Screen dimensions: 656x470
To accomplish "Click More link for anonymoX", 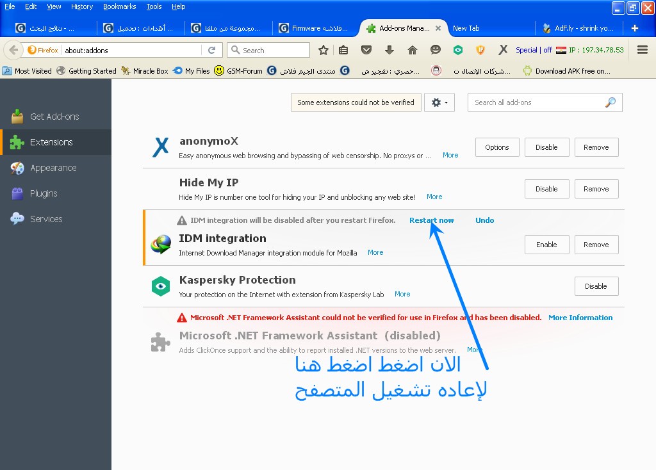I will pyautogui.click(x=450, y=155).
